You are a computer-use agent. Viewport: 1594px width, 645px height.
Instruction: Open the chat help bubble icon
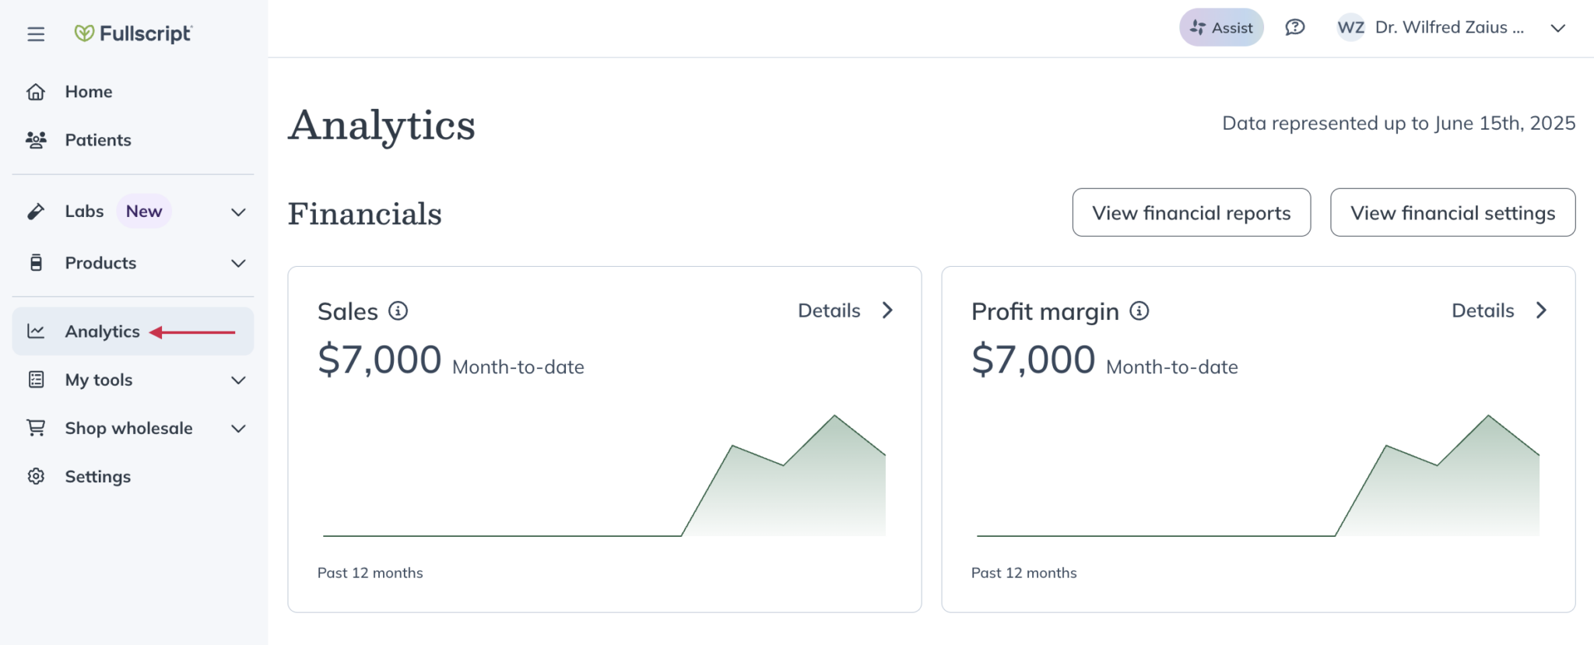(1294, 28)
